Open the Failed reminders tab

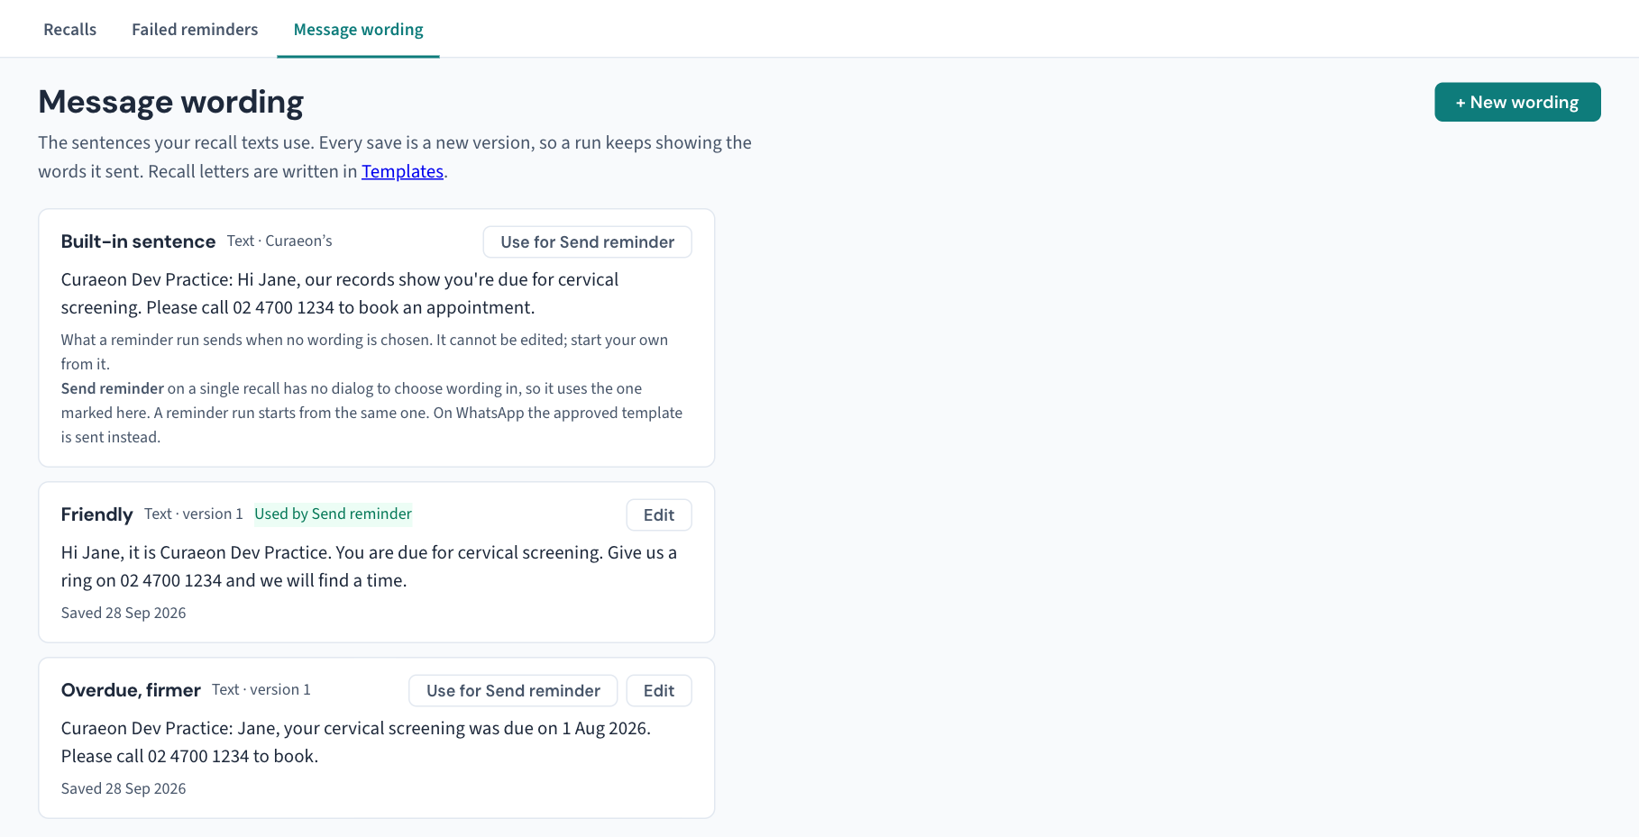pos(195,29)
